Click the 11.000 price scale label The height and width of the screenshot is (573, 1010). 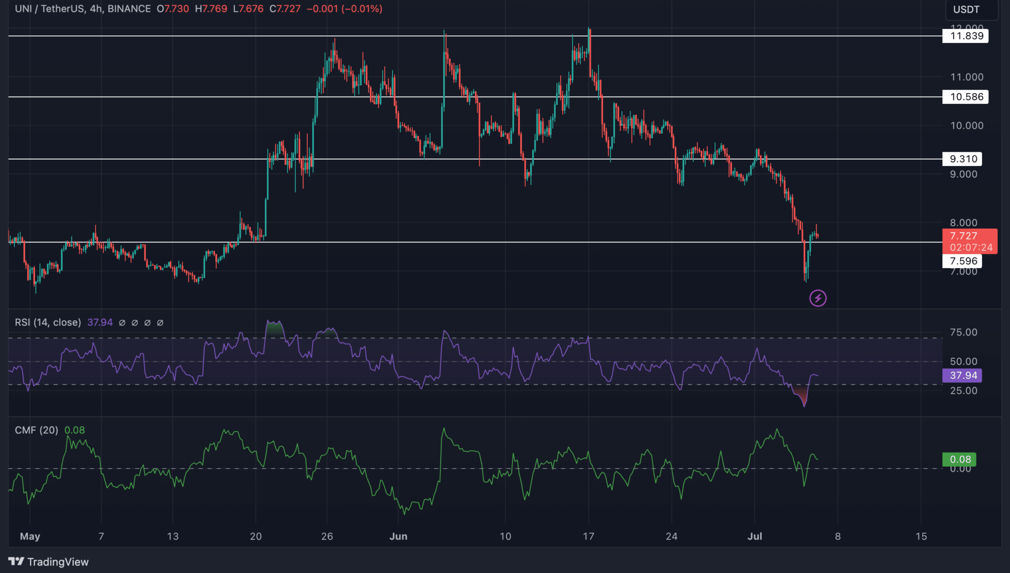(967, 77)
